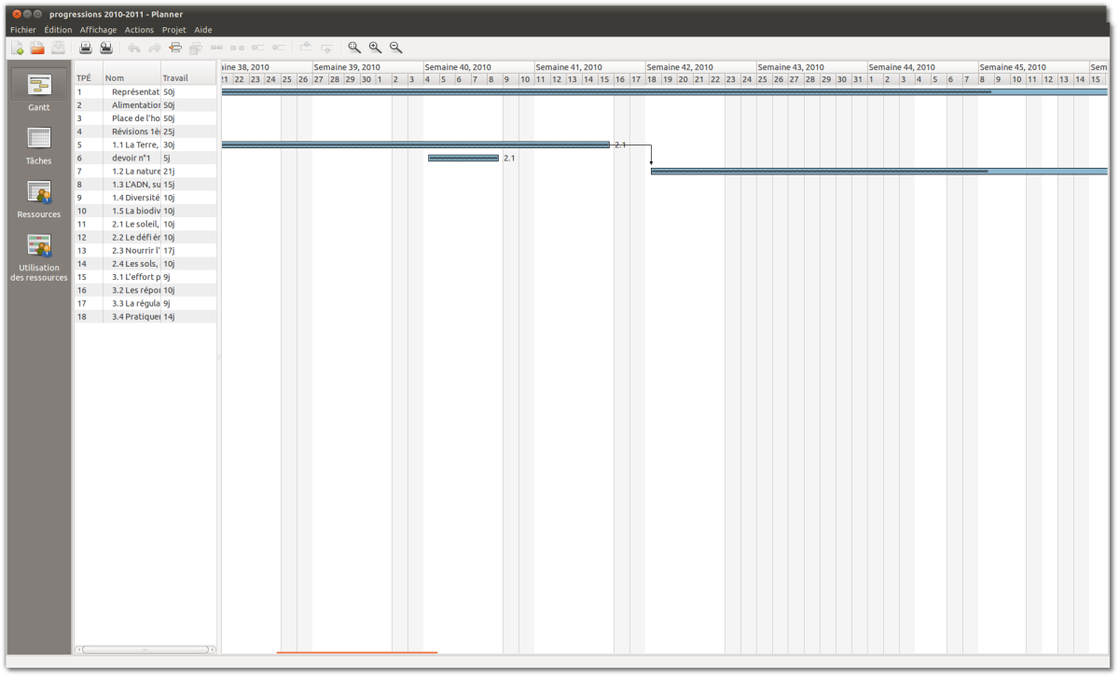Open the Projet menu
Image resolution: width=1119 pixels, height=677 pixels.
(174, 30)
